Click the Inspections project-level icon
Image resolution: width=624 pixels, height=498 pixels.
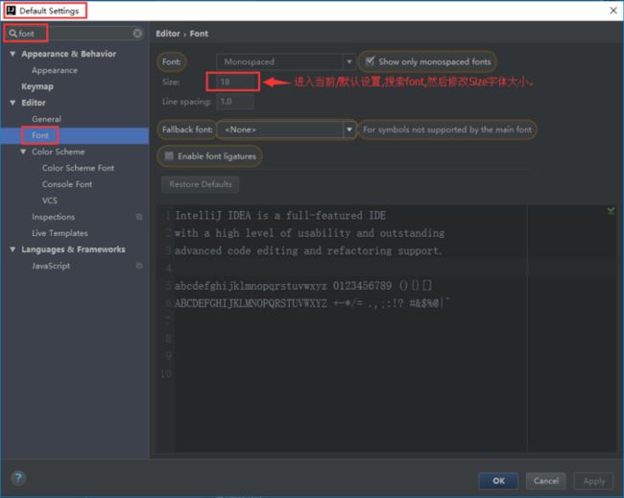(x=139, y=217)
